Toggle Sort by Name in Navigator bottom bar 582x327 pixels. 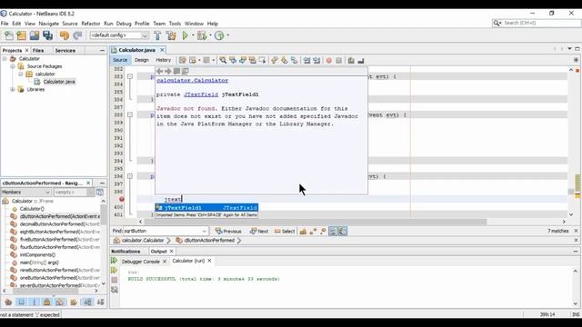87,302
